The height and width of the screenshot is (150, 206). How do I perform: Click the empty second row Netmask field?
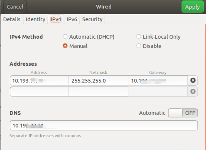pyautogui.click(x=98, y=92)
